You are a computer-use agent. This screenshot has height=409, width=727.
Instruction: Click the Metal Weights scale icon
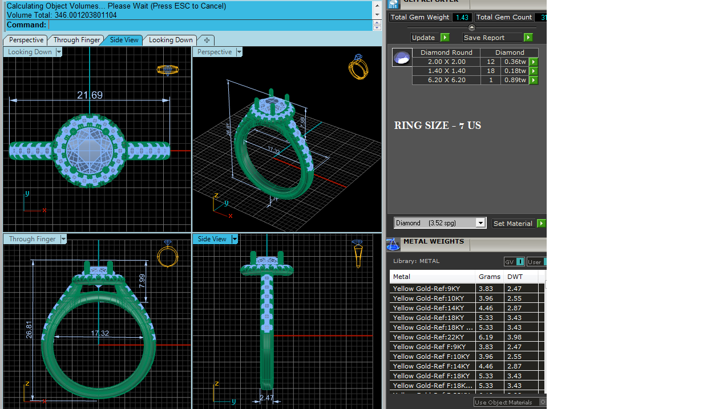click(x=393, y=245)
